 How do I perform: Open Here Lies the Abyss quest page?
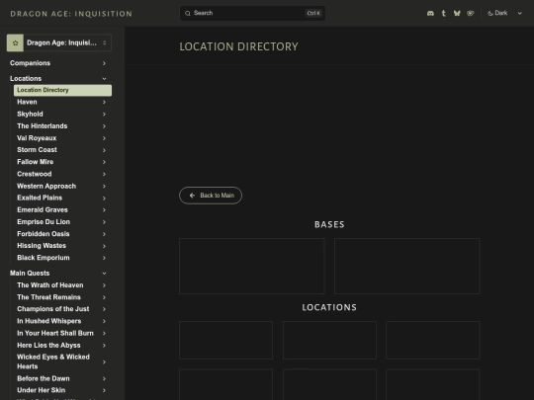click(x=48, y=346)
